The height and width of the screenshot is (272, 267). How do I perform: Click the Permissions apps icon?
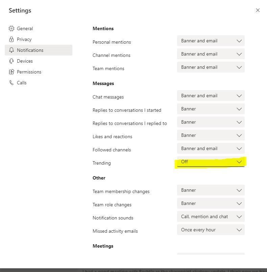pyautogui.click(x=11, y=72)
